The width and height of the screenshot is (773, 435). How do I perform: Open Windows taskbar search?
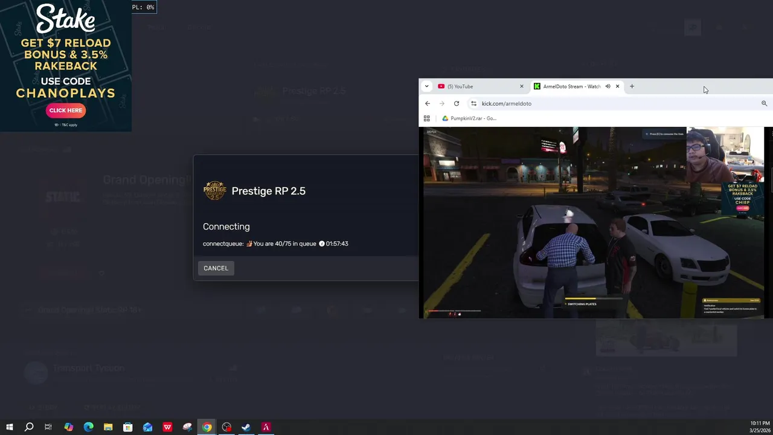click(28, 427)
